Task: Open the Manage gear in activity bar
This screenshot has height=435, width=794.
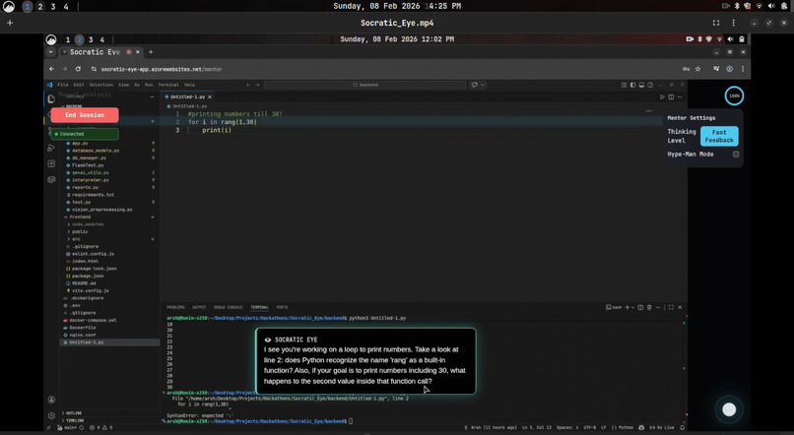Action: pyautogui.click(x=51, y=415)
